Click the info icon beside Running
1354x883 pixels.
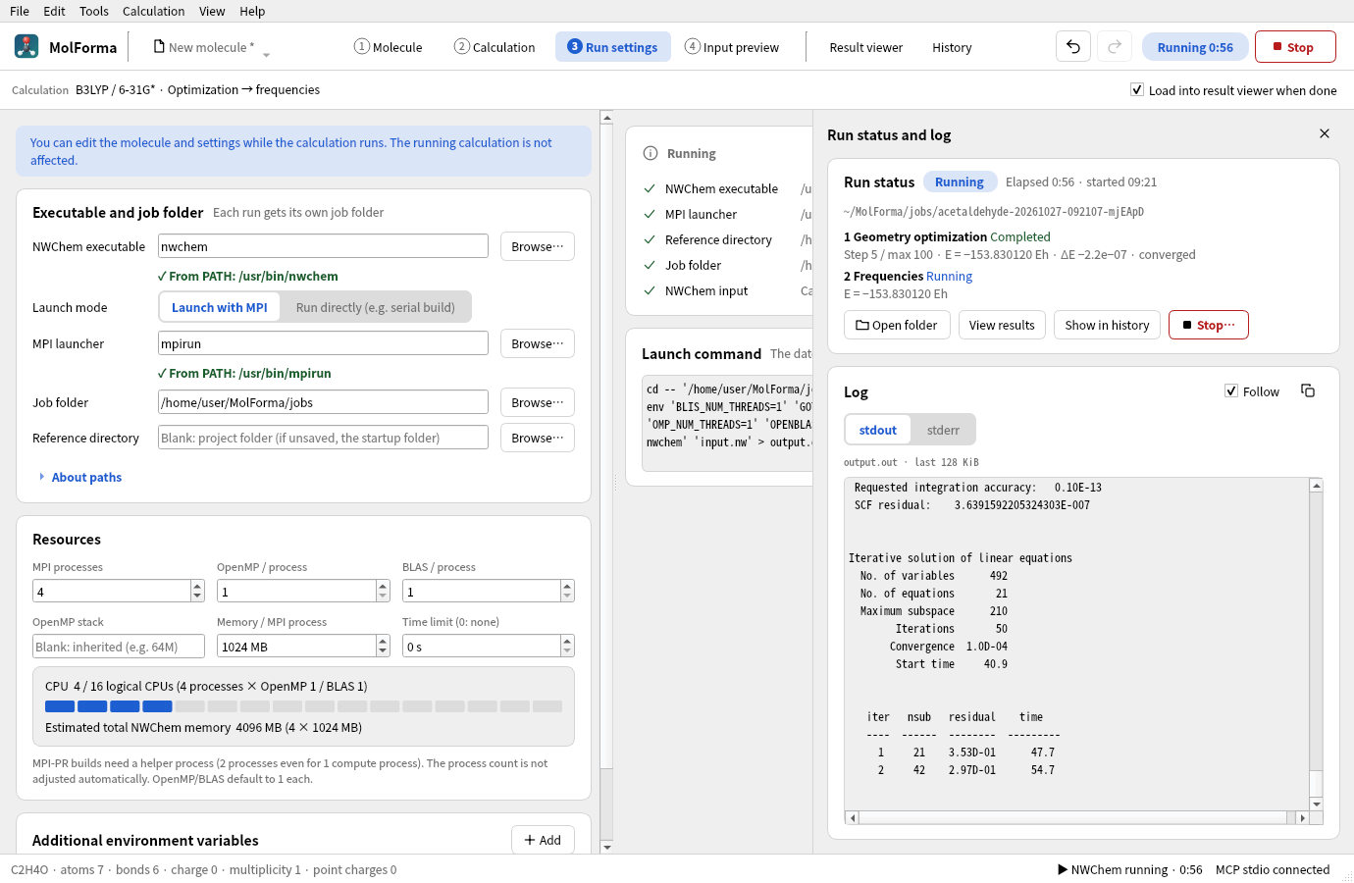tap(650, 153)
